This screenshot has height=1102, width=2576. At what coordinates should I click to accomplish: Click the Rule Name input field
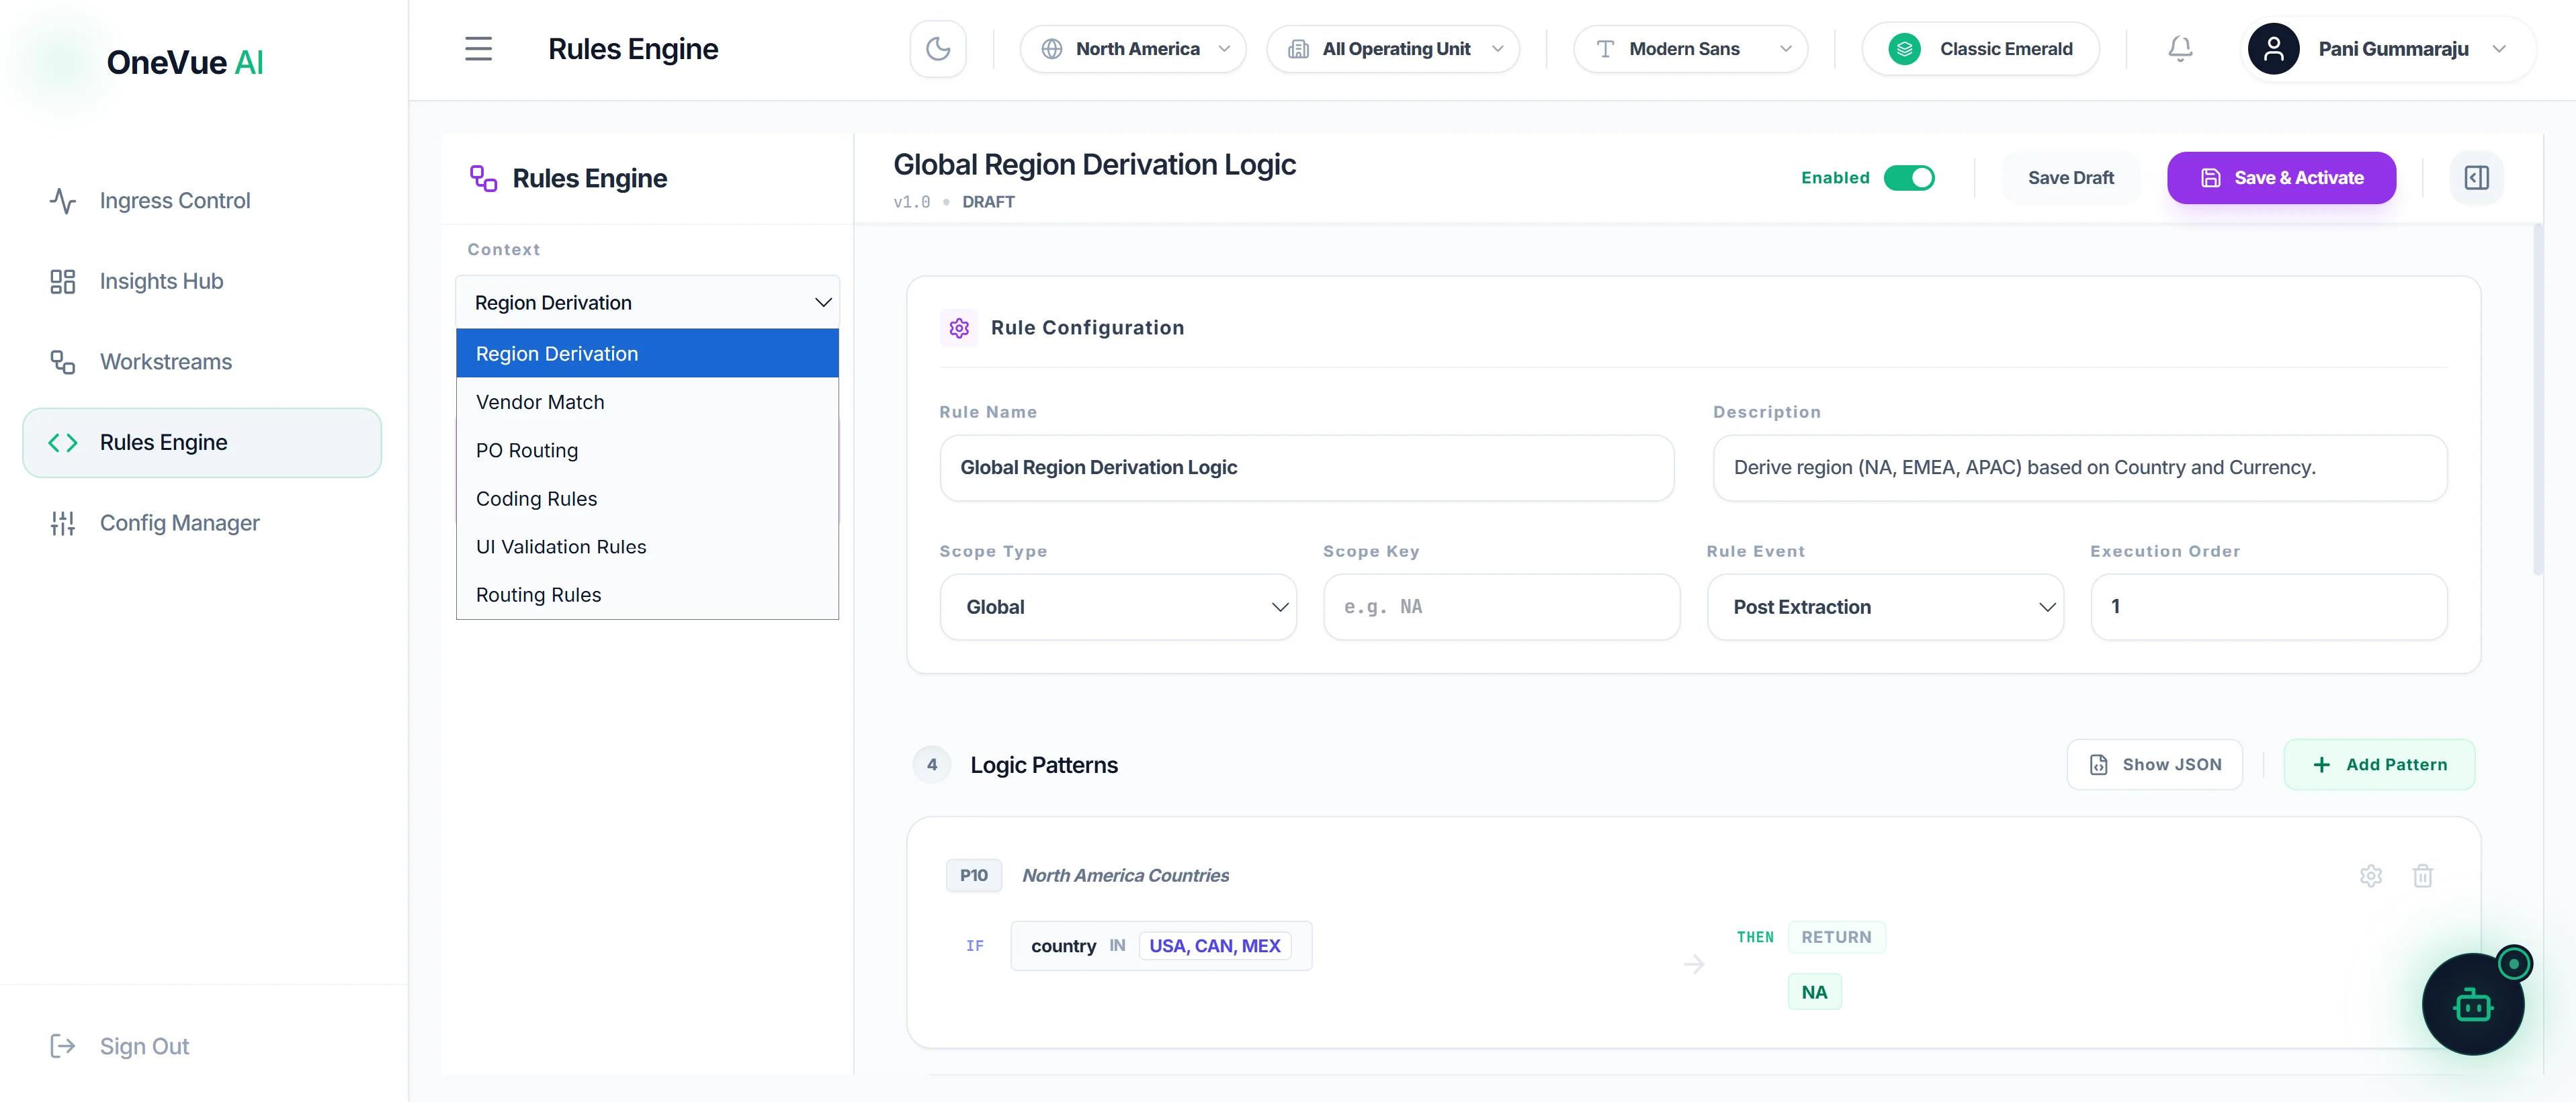pos(1306,467)
